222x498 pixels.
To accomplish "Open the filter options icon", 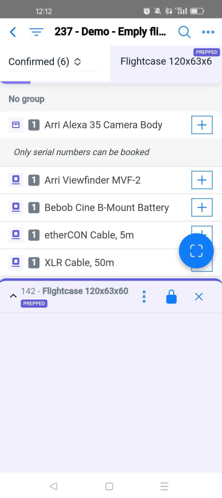I will [36, 32].
